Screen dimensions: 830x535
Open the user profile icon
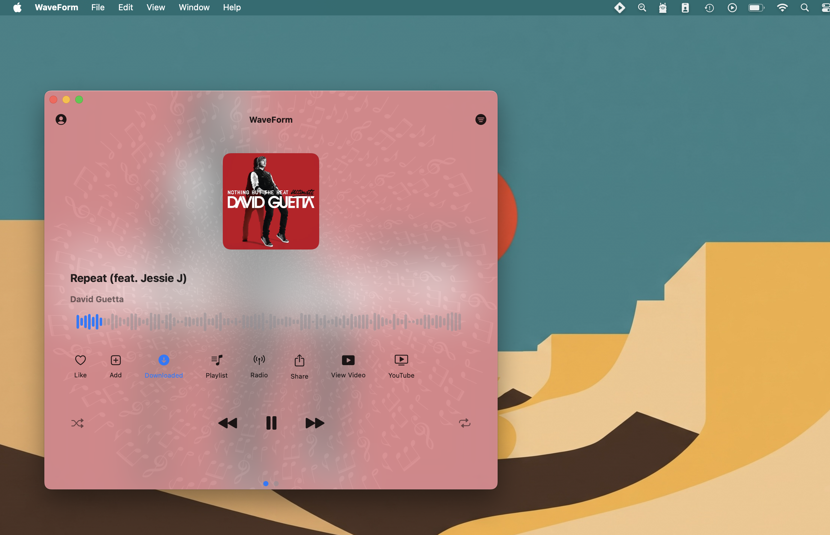coord(61,119)
